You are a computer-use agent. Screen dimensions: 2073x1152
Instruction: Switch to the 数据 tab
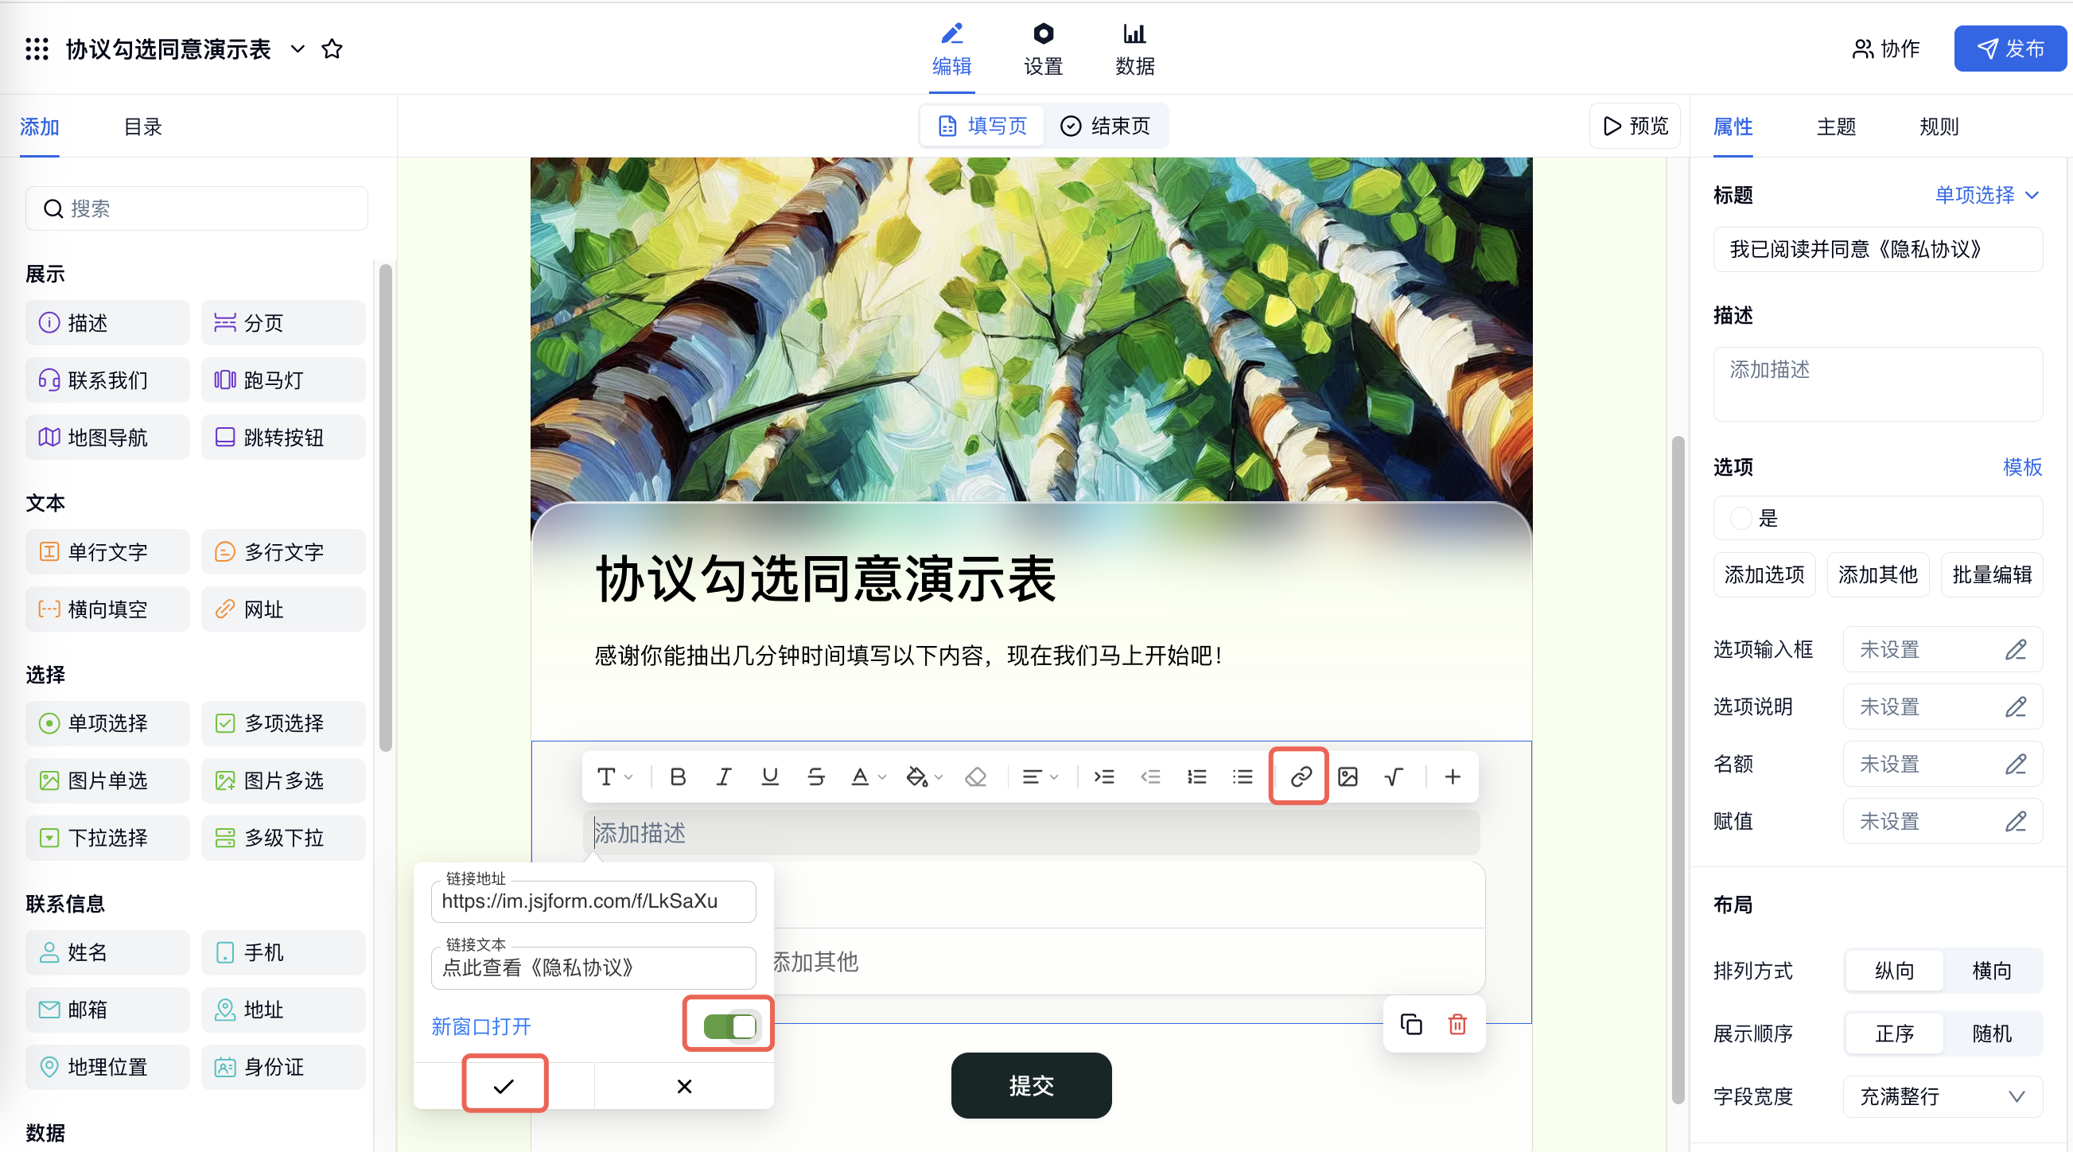1134,50
